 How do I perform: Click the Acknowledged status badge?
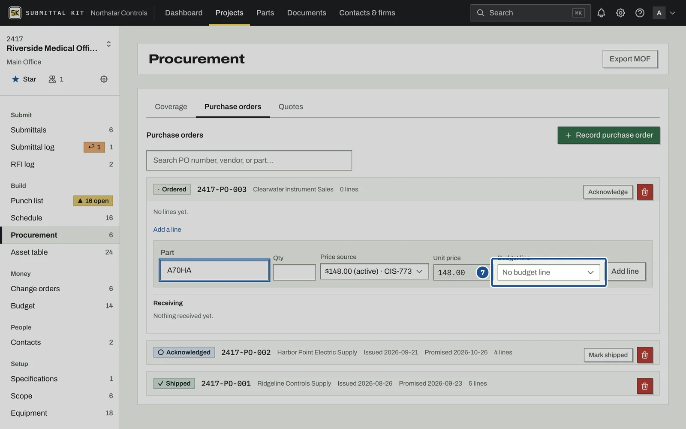pyautogui.click(x=184, y=352)
